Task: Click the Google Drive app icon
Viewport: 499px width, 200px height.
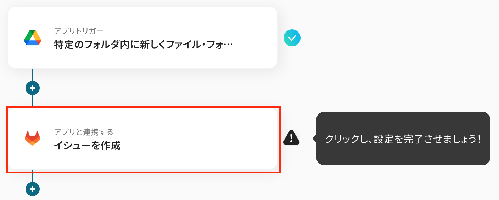Action: click(33, 38)
